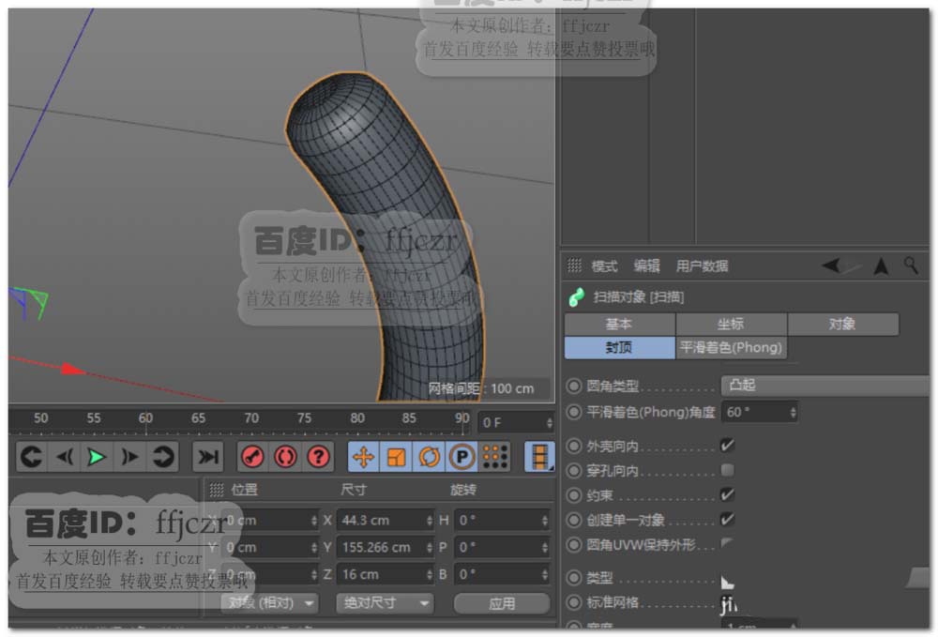Click the up arrow in attributes panel

click(881, 265)
